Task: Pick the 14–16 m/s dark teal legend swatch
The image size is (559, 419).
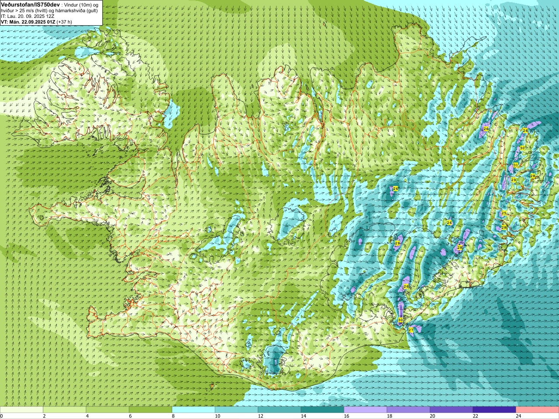Action: point(322,410)
